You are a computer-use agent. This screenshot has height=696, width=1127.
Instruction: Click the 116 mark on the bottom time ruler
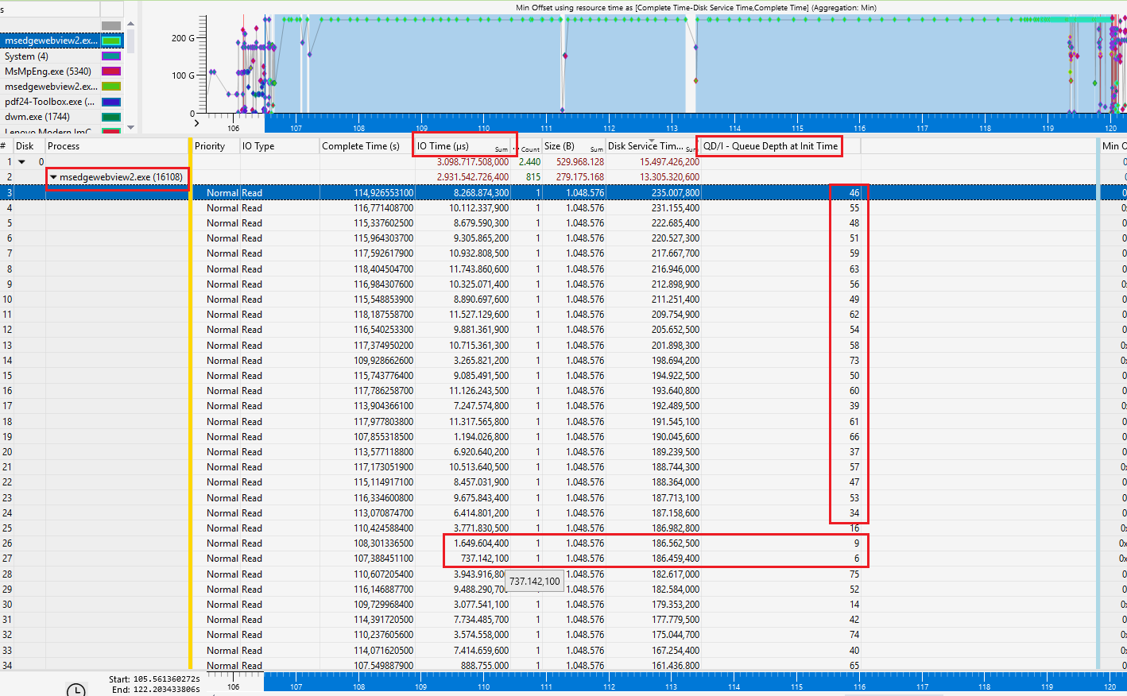click(859, 686)
